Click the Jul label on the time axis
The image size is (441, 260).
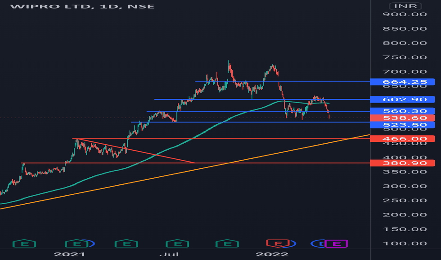point(169,254)
